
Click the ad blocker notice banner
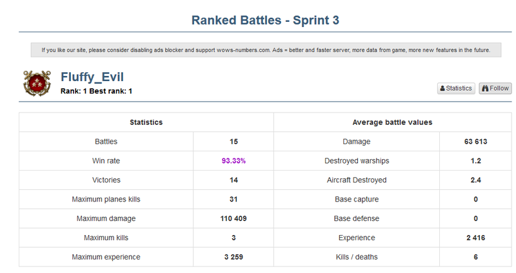(x=266, y=50)
